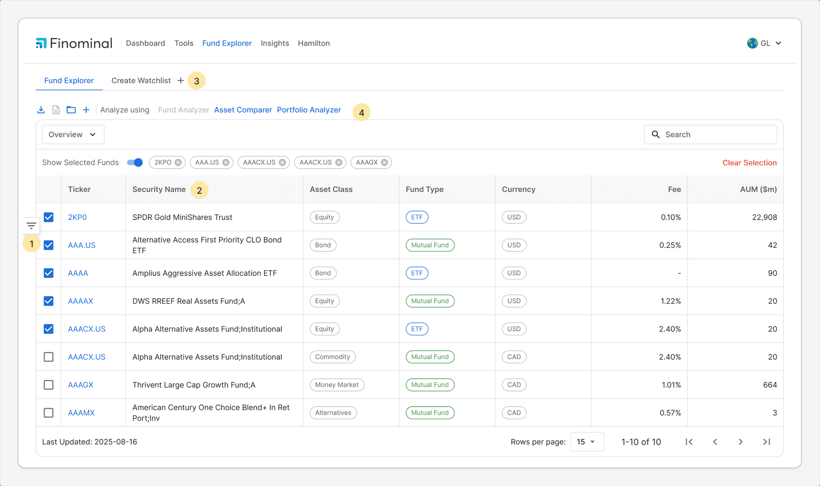Toggle Show Selected Funds switch
Screen dimensions: 820x486
pyautogui.click(x=135, y=162)
